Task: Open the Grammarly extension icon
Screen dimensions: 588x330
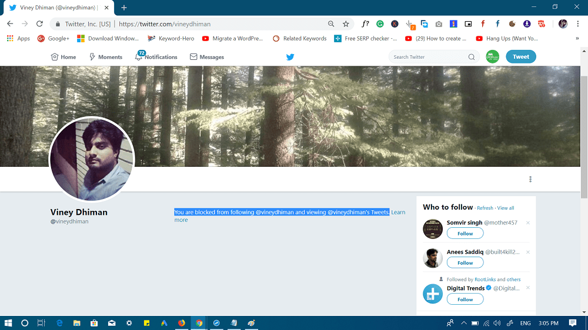Action: (x=380, y=24)
